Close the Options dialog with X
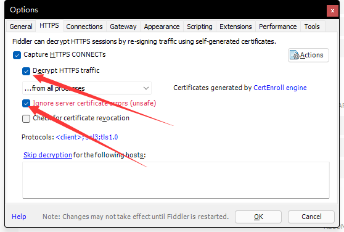This screenshot has height=232, width=344. point(332,10)
